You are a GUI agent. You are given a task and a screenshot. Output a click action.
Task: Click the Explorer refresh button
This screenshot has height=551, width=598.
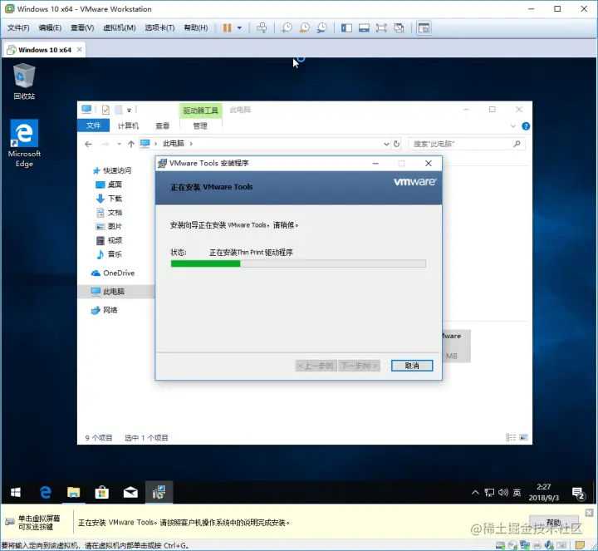pyautogui.click(x=397, y=144)
